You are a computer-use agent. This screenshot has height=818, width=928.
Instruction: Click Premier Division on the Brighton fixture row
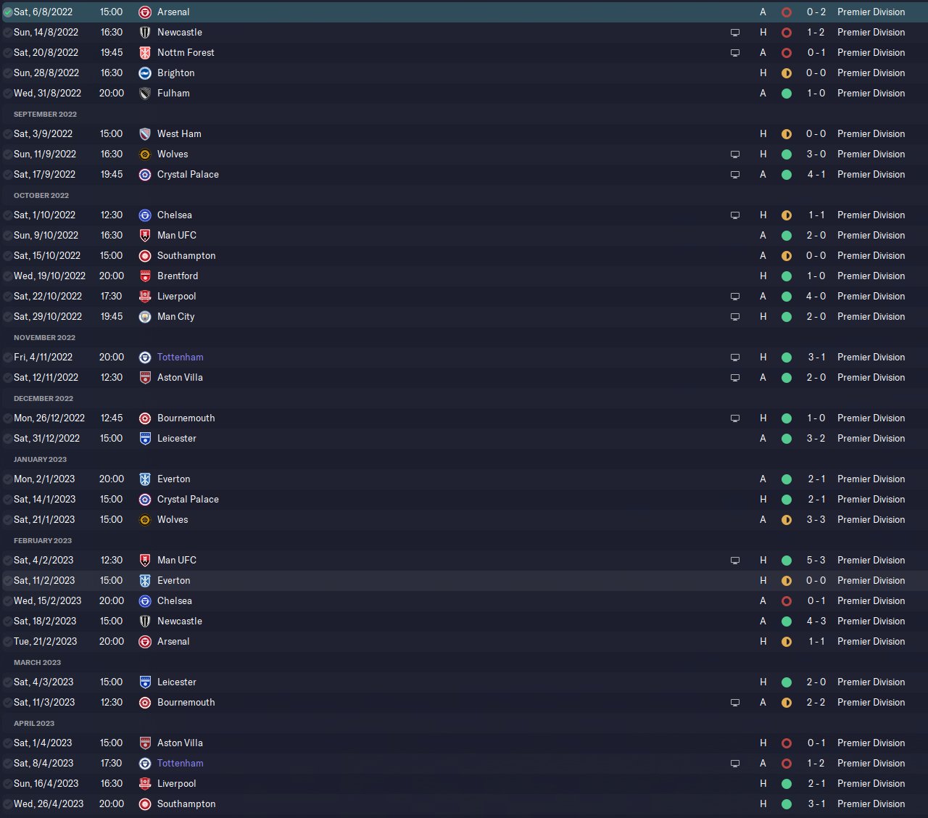tap(871, 73)
